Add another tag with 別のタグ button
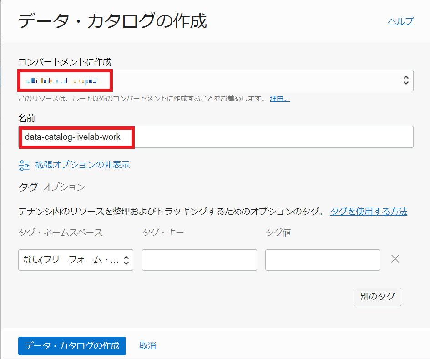This screenshot has height=359, width=430. tap(377, 297)
